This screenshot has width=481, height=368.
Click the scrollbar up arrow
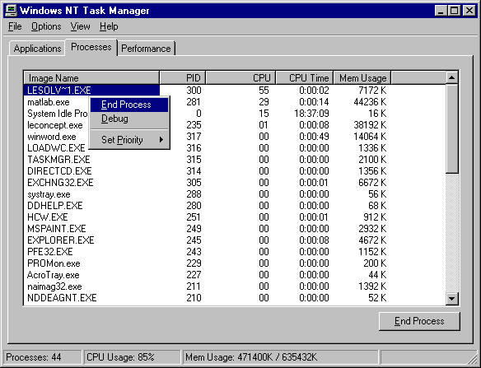(451, 77)
